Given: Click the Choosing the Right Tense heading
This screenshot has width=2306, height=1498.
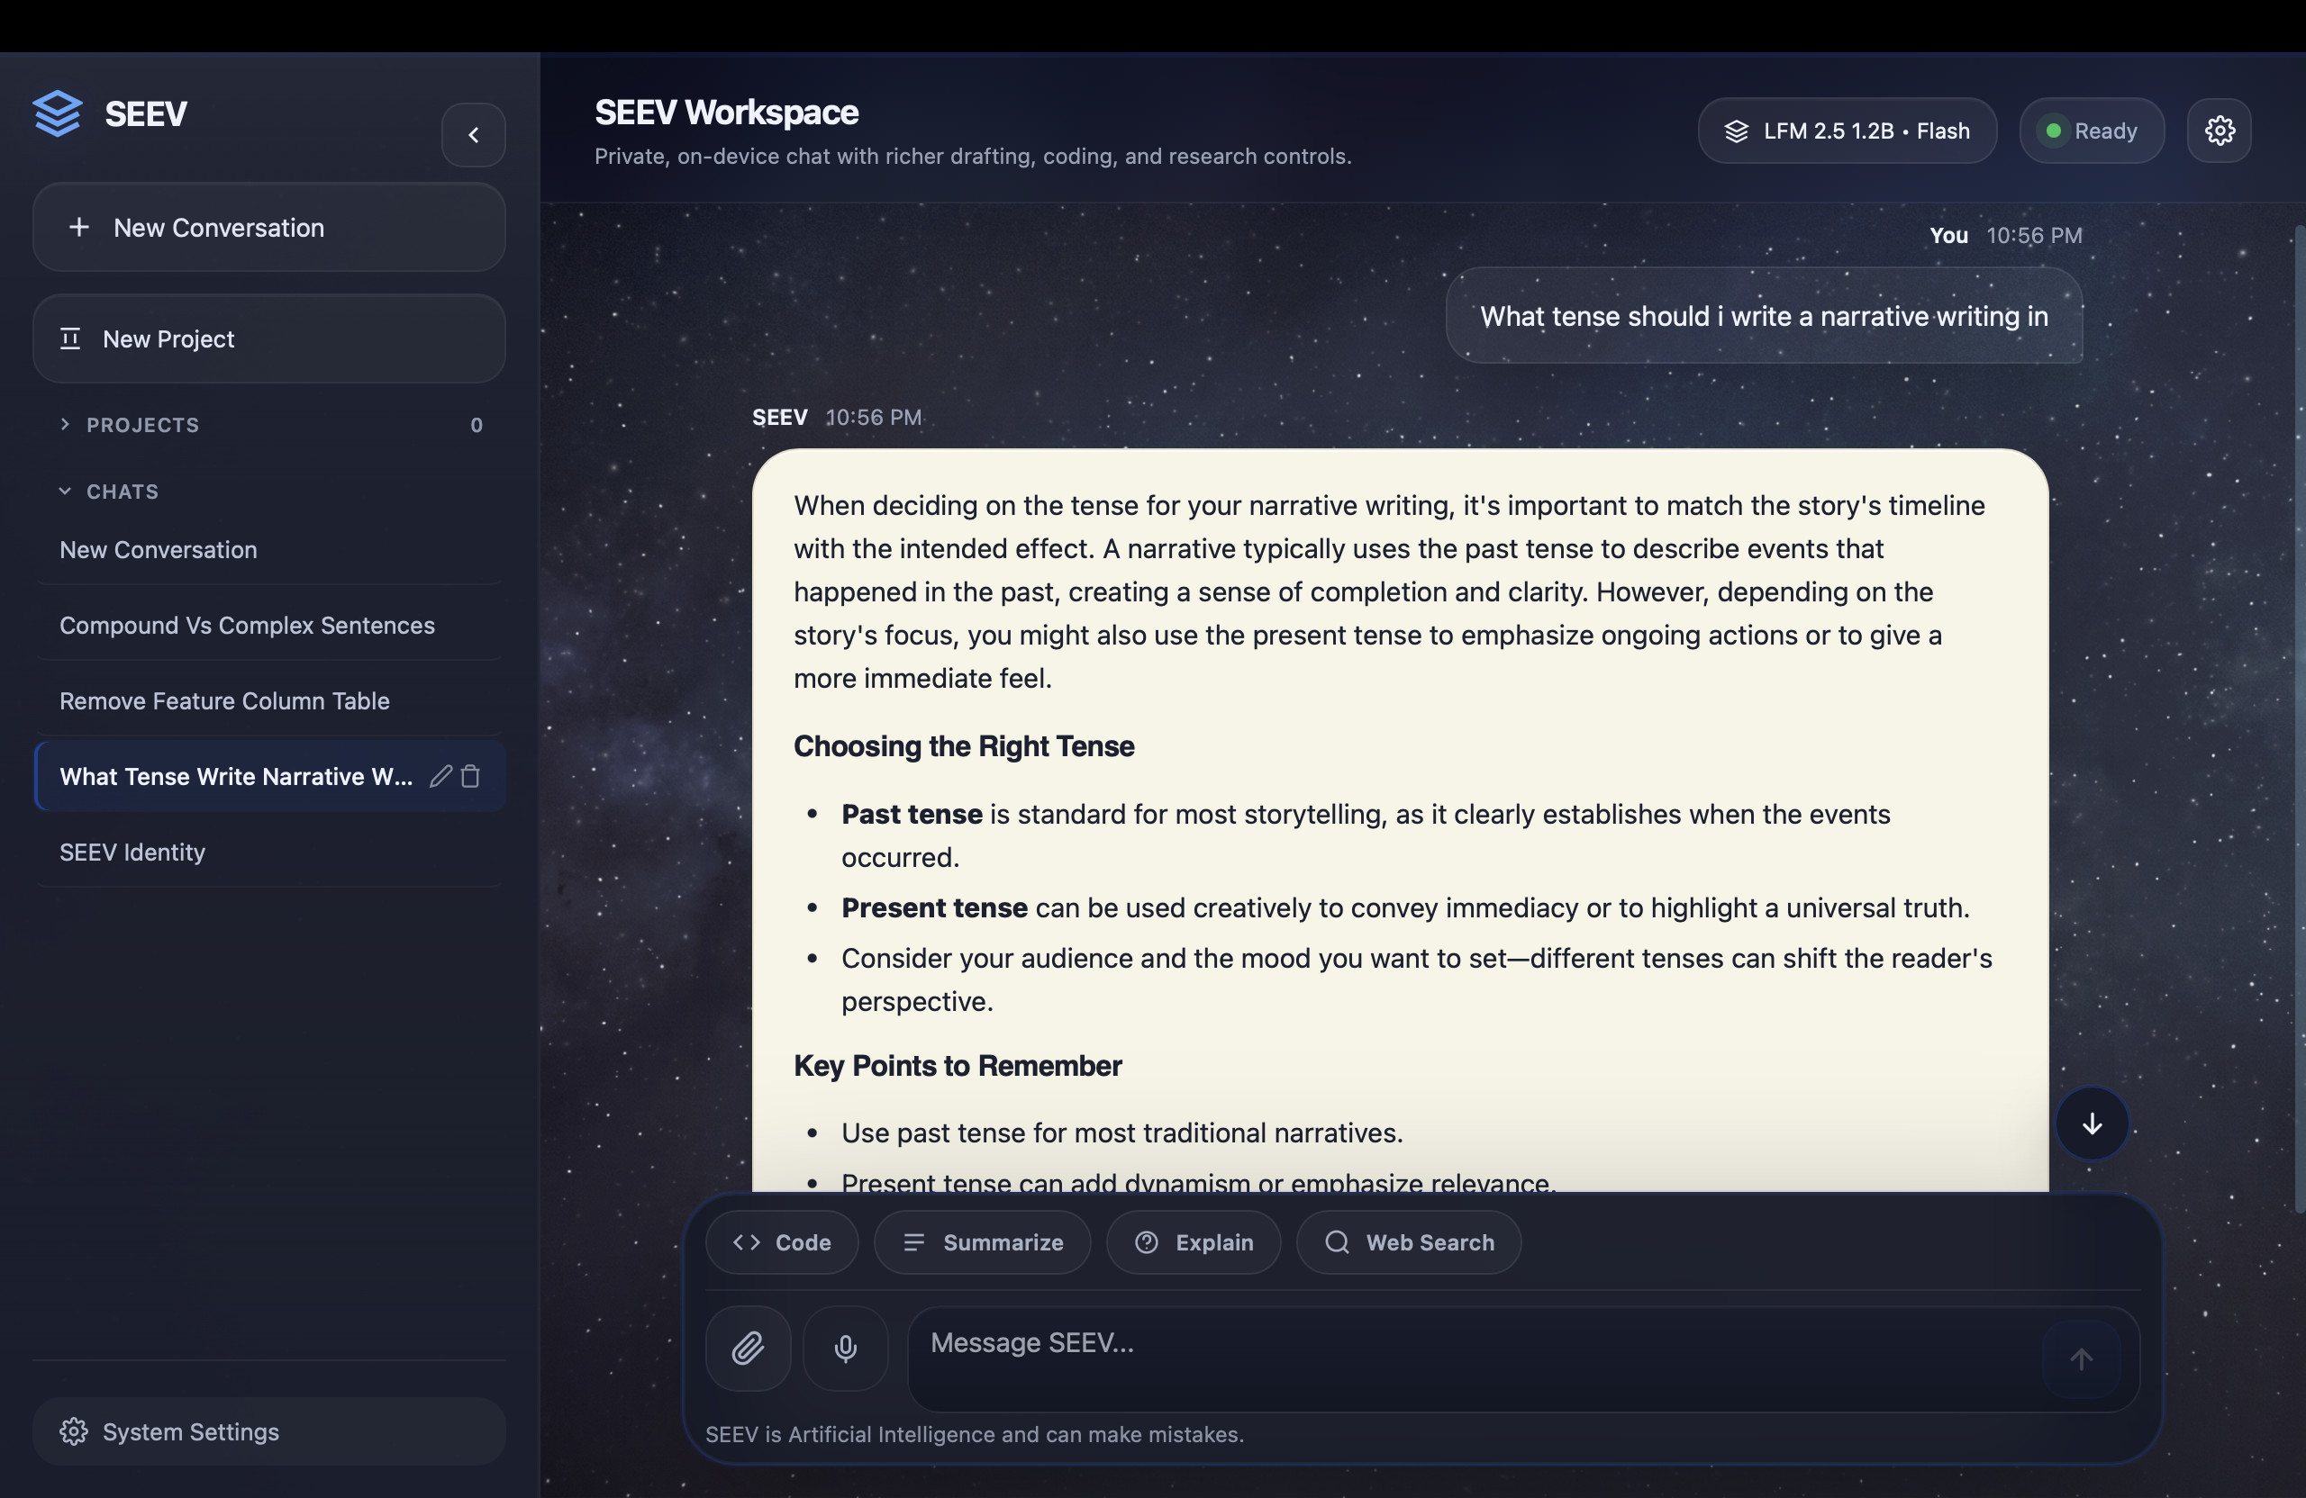Looking at the screenshot, I should 964,746.
